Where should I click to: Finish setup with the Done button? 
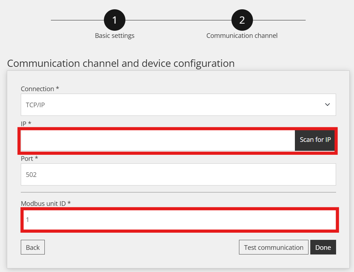[x=323, y=247]
